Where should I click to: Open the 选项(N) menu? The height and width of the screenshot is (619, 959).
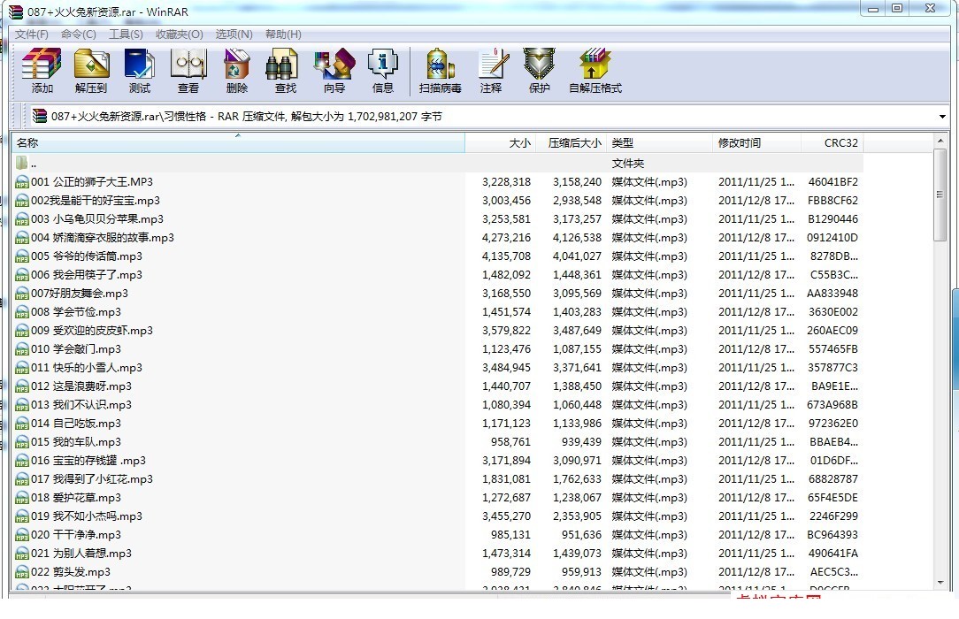[234, 34]
